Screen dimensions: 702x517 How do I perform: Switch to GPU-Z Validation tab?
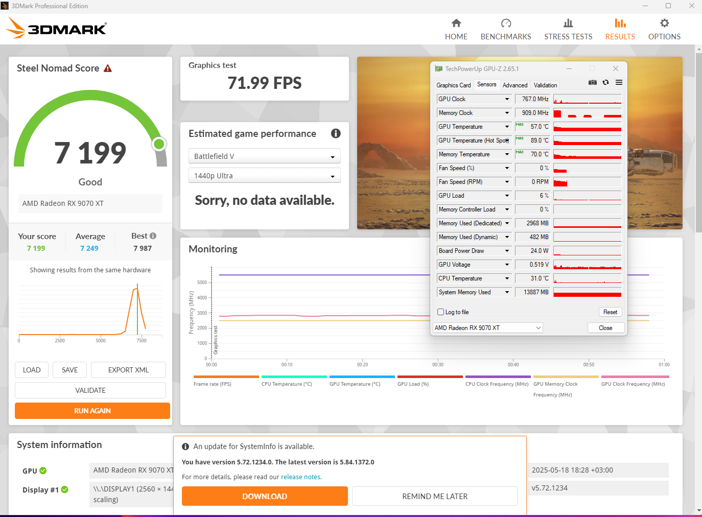545,85
